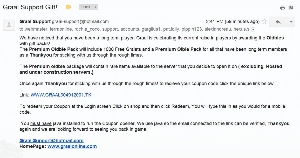Star this message from Graal Support
This screenshot has width=300, height=158.
264,22
